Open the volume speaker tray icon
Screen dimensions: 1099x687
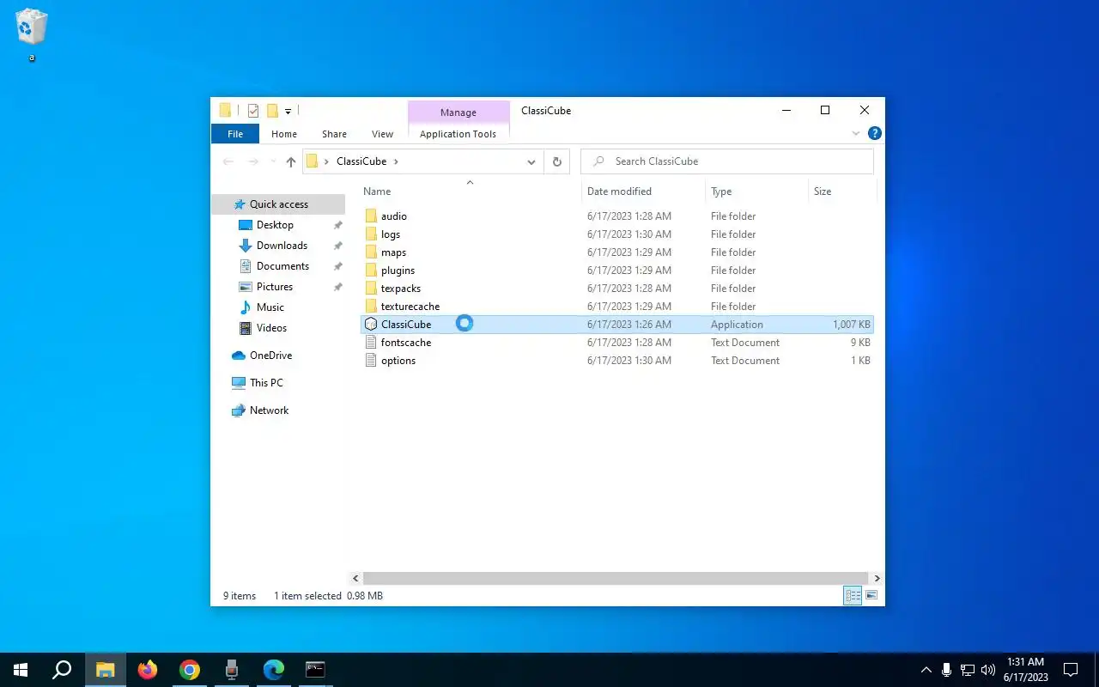988,670
